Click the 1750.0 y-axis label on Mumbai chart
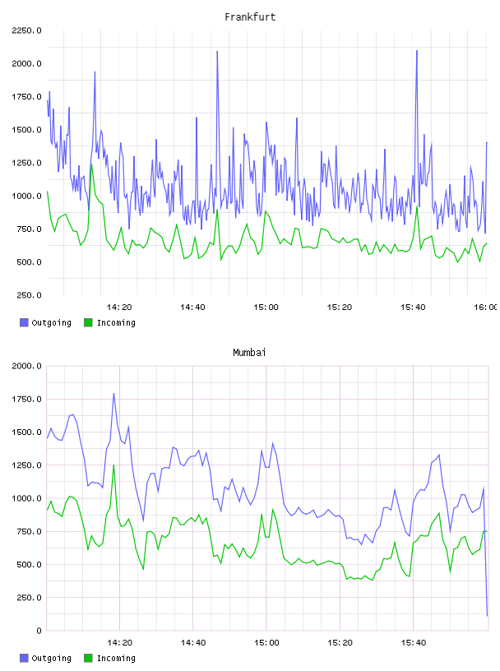 tap(27, 400)
